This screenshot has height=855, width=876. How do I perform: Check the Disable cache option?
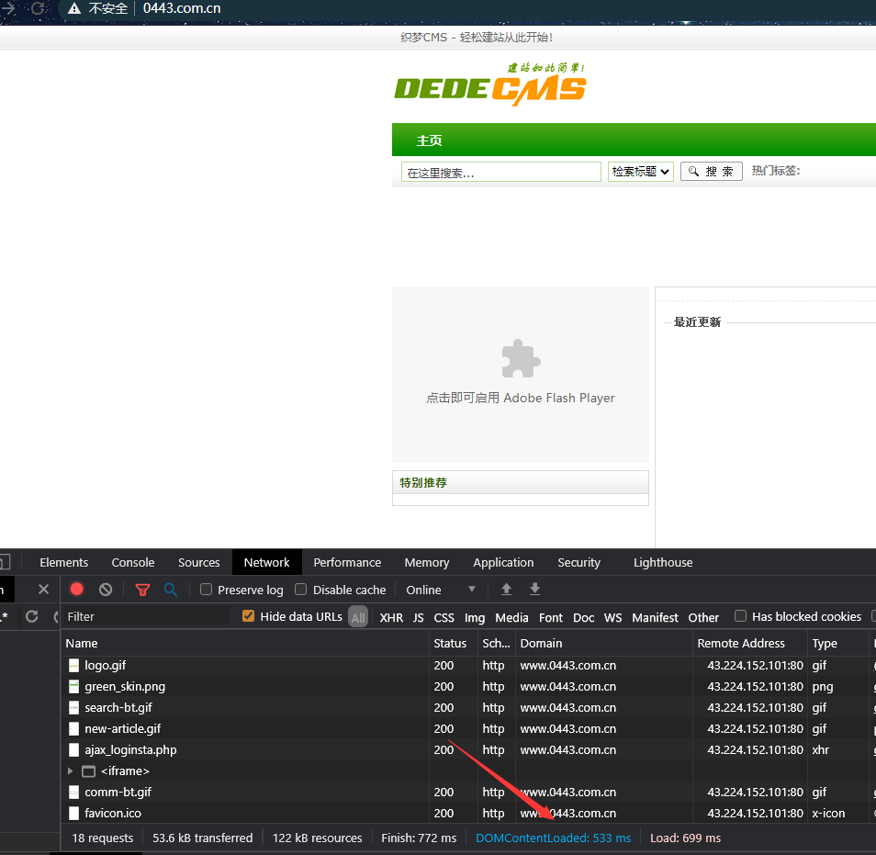click(301, 590)
